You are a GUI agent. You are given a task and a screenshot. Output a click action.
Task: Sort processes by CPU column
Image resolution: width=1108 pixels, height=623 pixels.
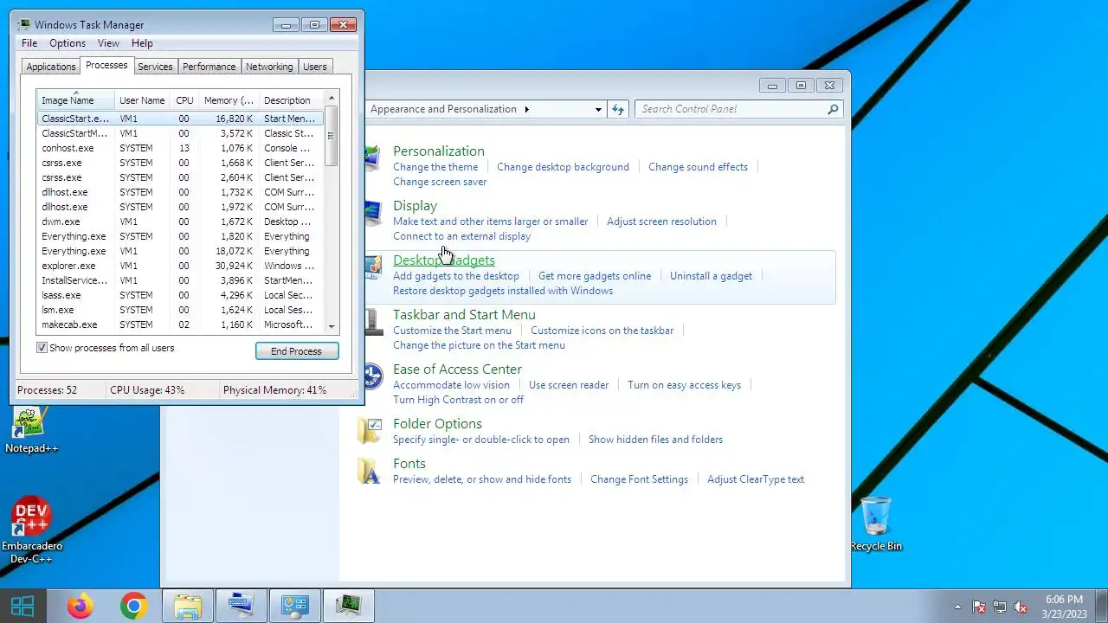click(184, 100)
